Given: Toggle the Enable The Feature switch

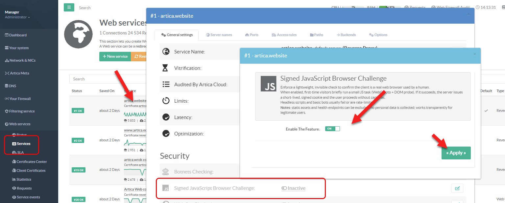Looking at the screenshot, I should point(332,129).
